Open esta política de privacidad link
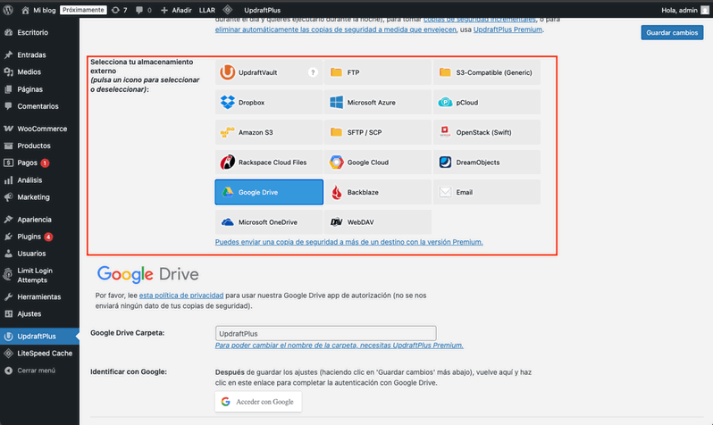Image resolution: width=713 pixels, height=425 pixels. point(181,296)
